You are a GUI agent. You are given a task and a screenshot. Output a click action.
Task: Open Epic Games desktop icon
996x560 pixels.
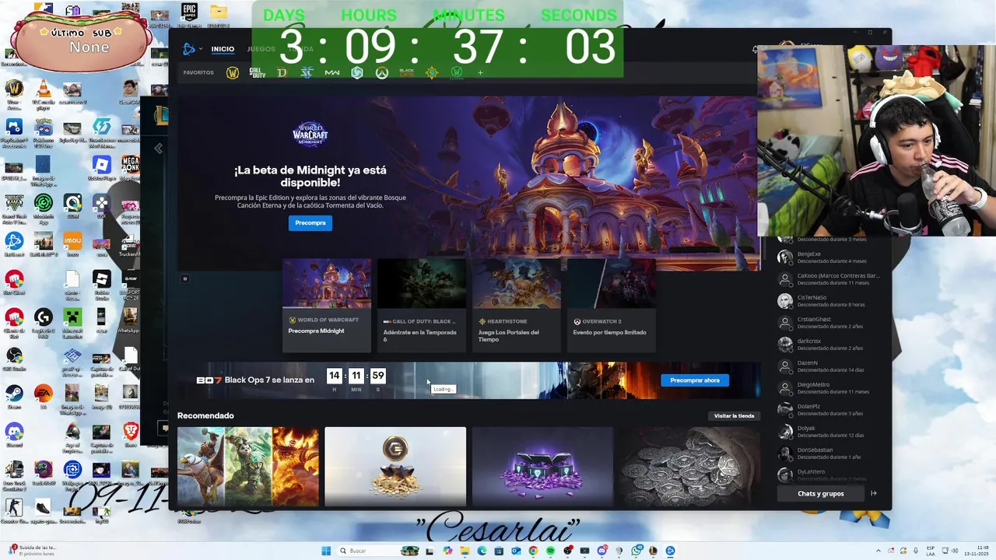click(189, 15)
